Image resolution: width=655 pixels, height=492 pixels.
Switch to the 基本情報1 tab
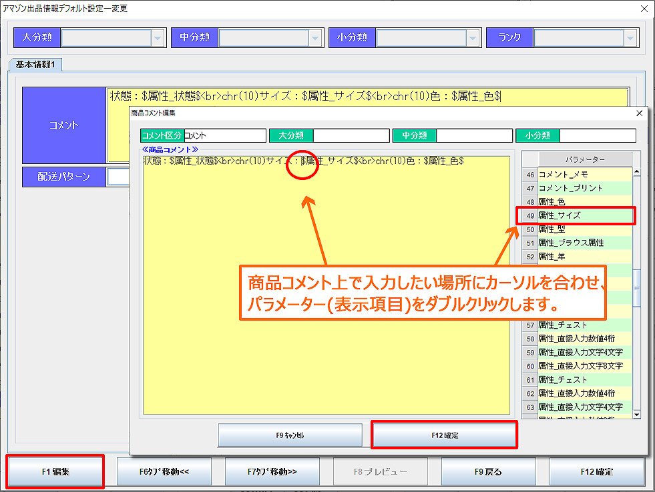34,65
